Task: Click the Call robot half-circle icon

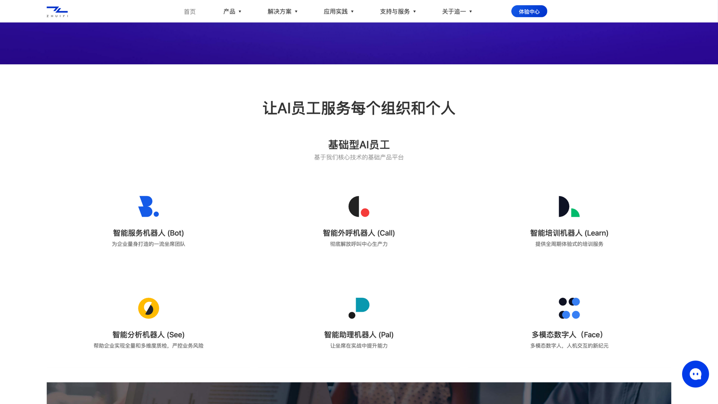Action: [x=359, y=206]
